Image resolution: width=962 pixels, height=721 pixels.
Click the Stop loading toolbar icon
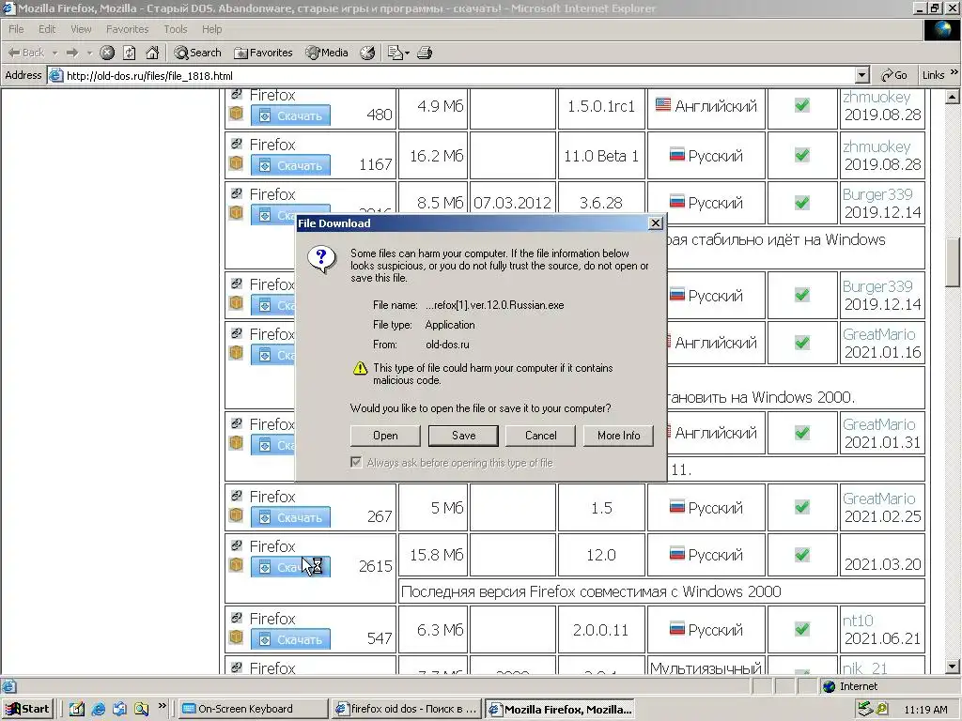pos(107,53)
